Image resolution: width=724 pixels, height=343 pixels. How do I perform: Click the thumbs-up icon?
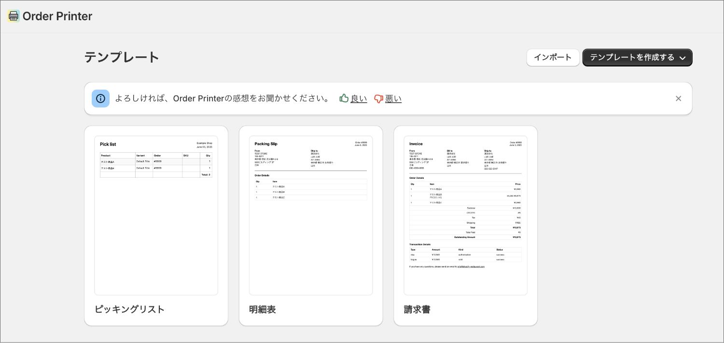pos(344,98)
